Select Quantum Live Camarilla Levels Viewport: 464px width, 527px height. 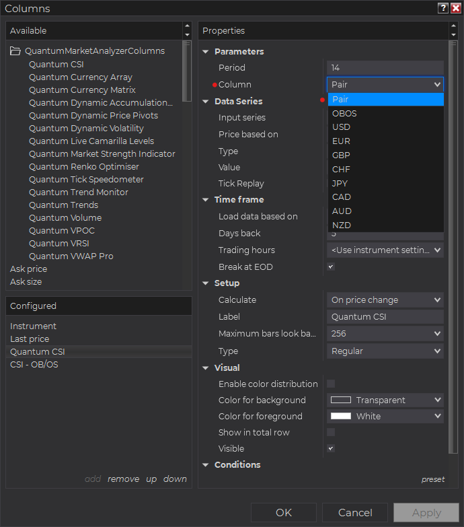pos(91,141)
